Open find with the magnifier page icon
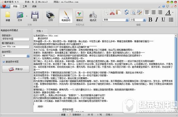Screen dimensions: 178x117 133,12
